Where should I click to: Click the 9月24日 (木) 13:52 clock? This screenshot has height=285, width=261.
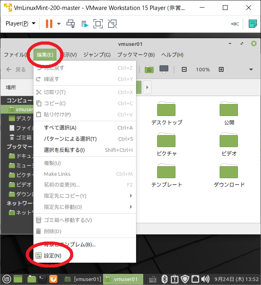click(x=236, y=279)
